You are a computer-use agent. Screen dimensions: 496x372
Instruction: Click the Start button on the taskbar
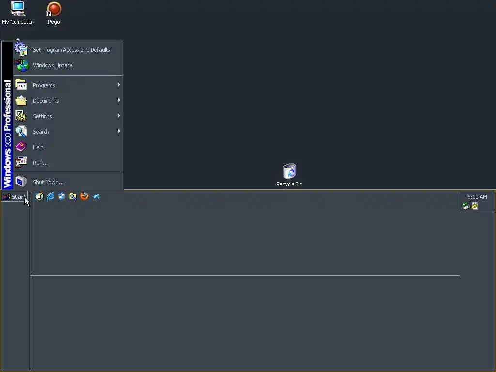[14, 197]
